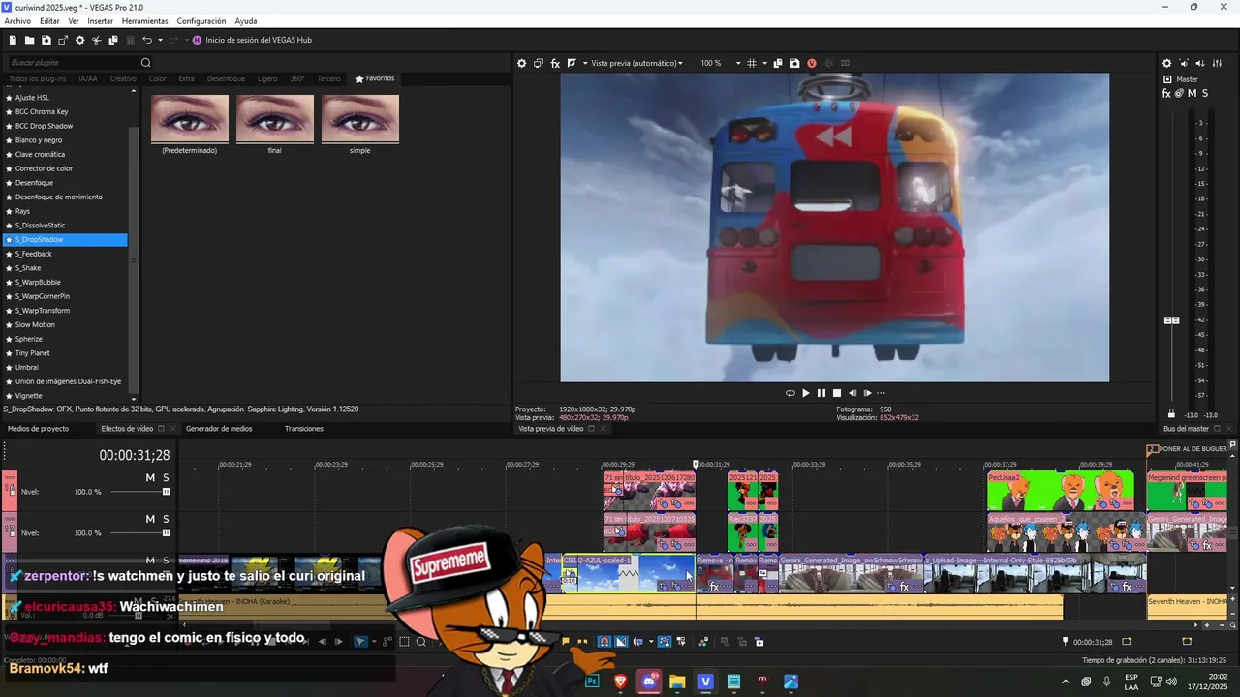
Task: Open Master bus FX icon
Action: point(1166,93)
